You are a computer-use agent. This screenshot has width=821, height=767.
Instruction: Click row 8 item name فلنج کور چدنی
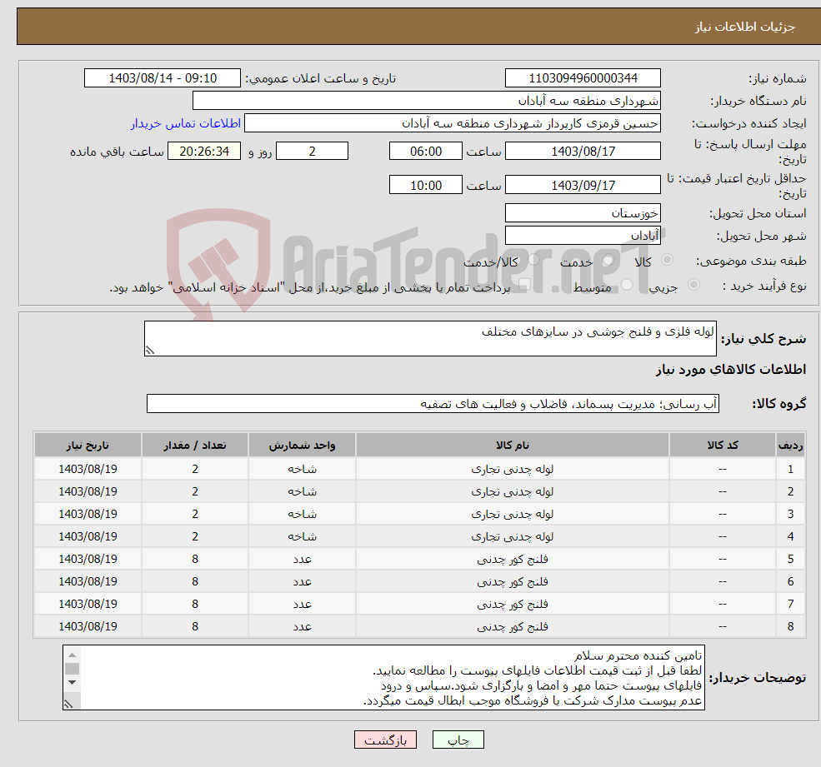click(x=512, y=626)
